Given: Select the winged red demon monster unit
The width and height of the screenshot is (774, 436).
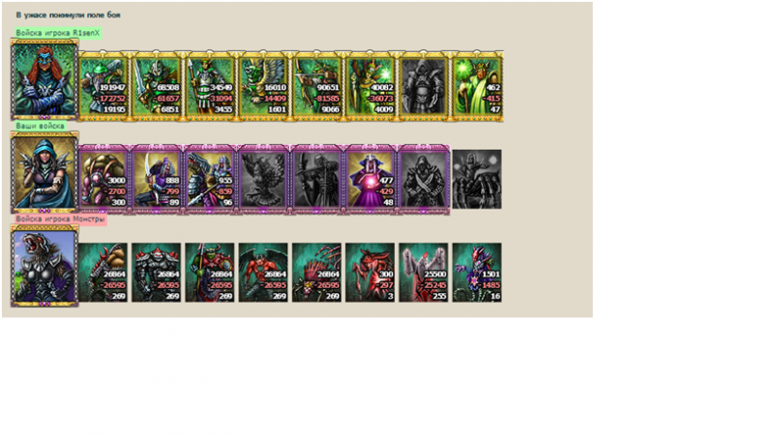Looking at the screenshot, I should pyautogui.click(x=263, y=273).
